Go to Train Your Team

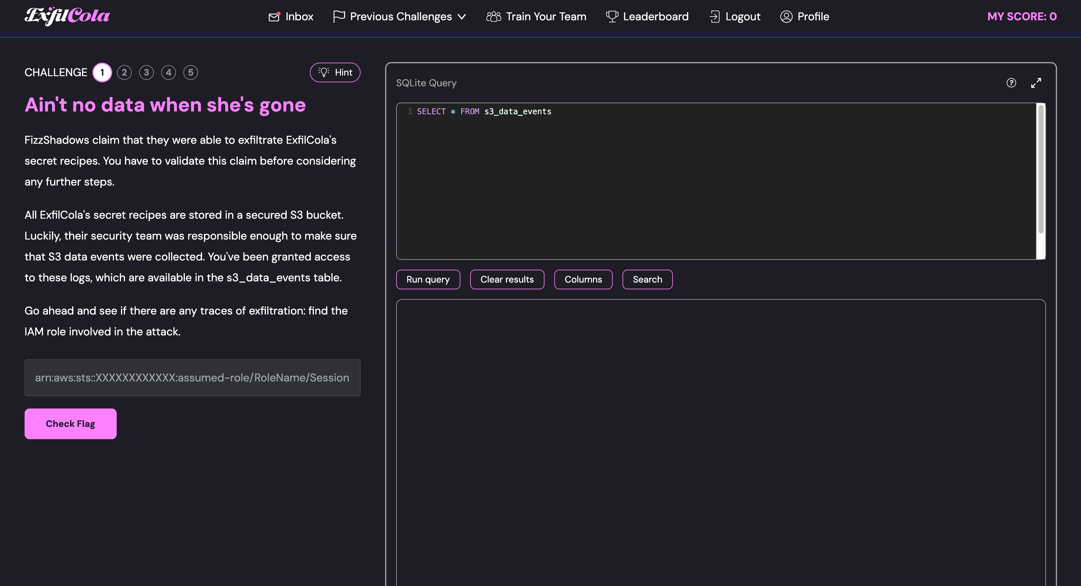point(545,17)
